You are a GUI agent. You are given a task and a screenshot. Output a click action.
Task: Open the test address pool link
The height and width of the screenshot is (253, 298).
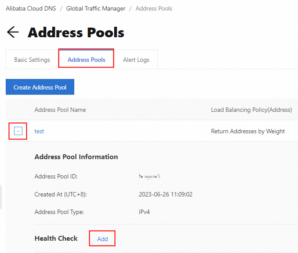(39, 131)
